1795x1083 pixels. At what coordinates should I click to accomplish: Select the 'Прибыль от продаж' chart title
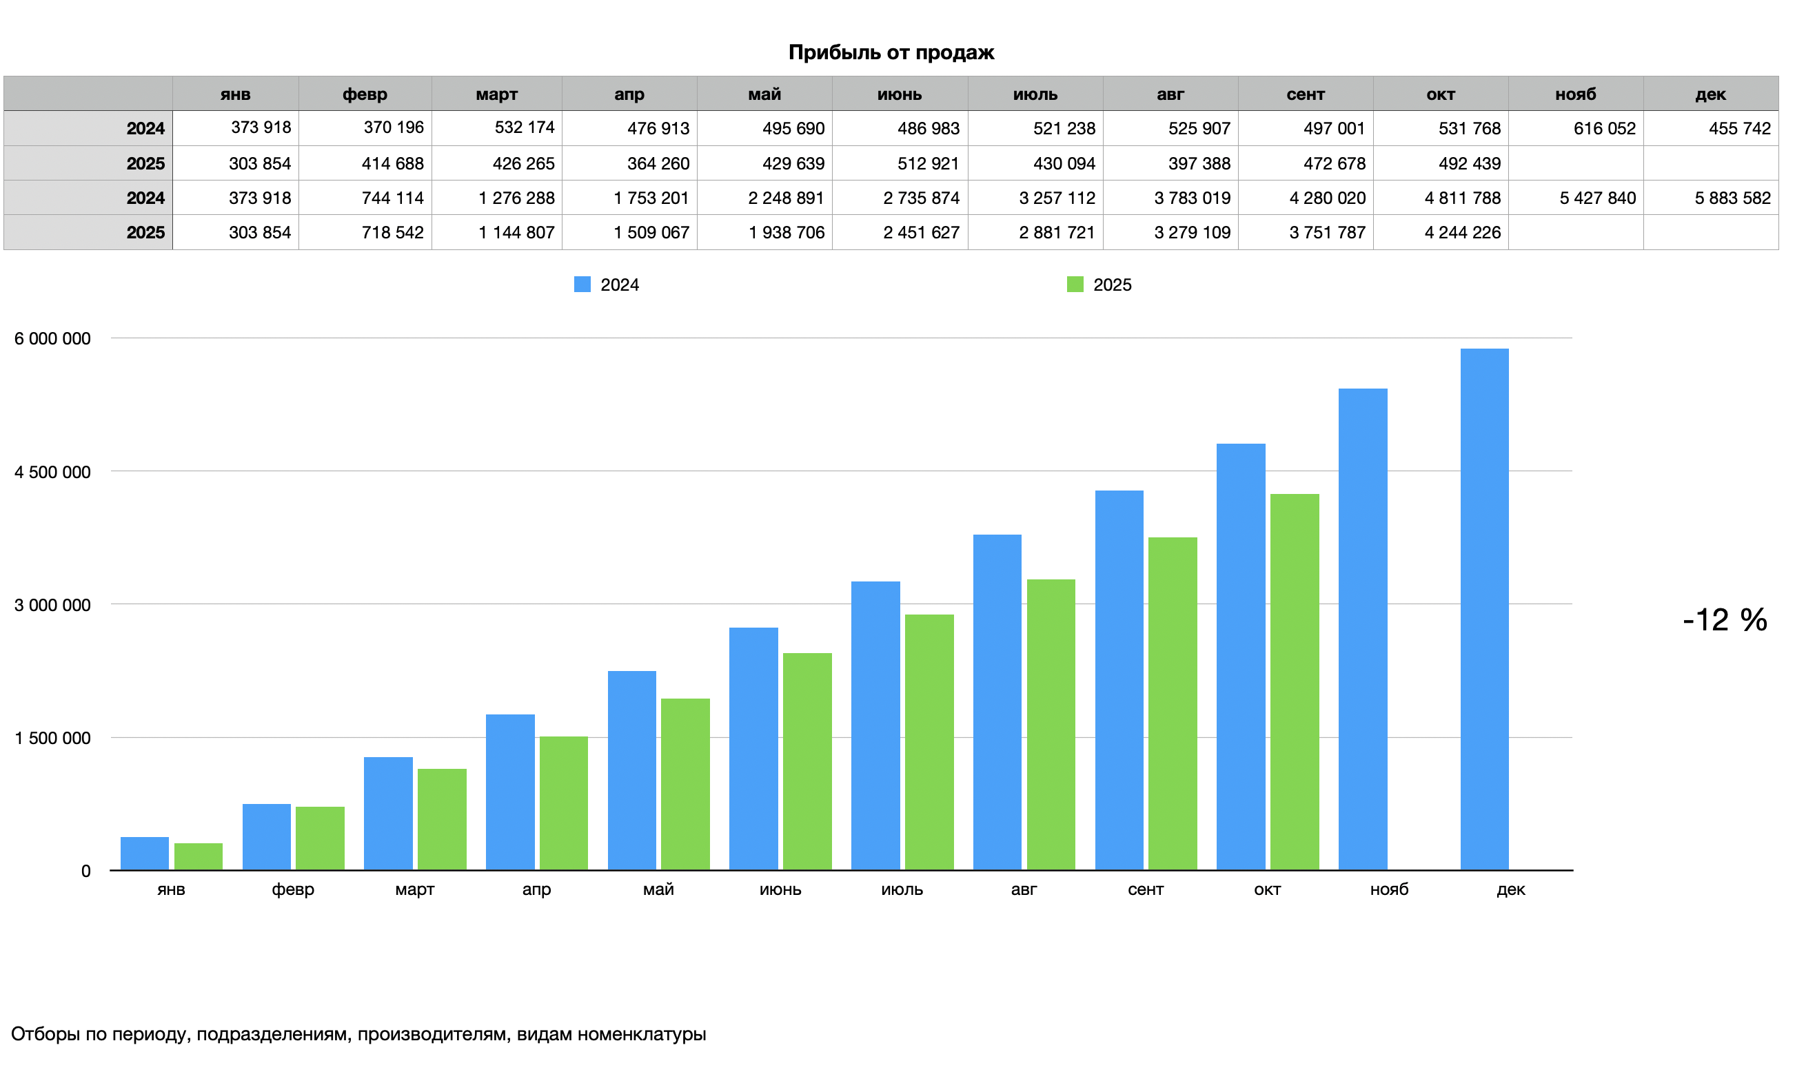(x=891, y=52)
